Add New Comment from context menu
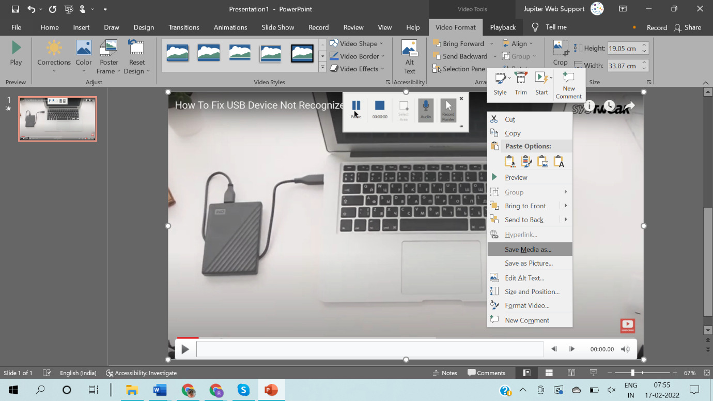The image size is (713, 401). click(530, 320)
